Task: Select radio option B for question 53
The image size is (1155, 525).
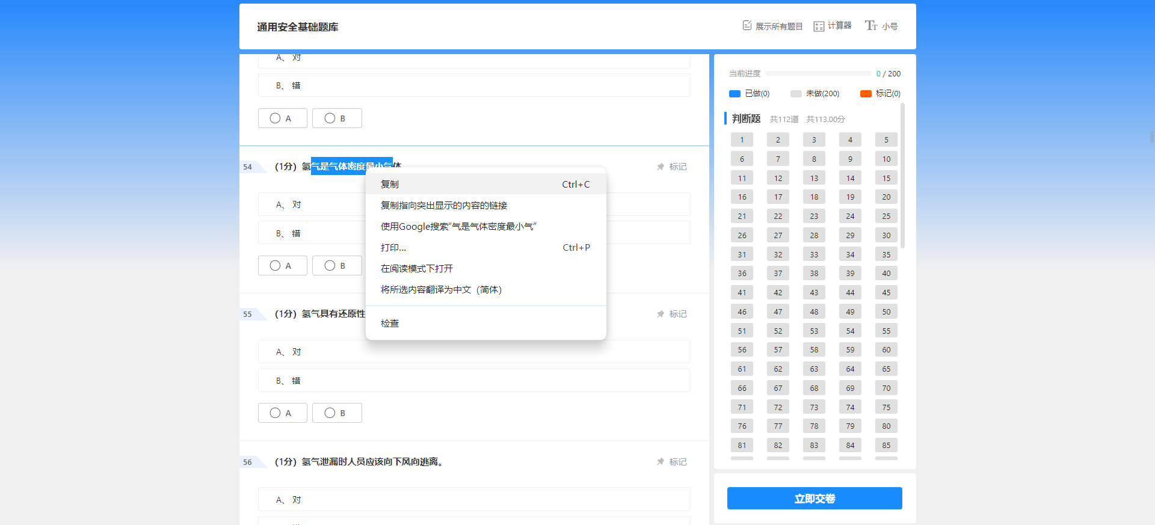Action: pyautogui.click(x=330, y=118)
